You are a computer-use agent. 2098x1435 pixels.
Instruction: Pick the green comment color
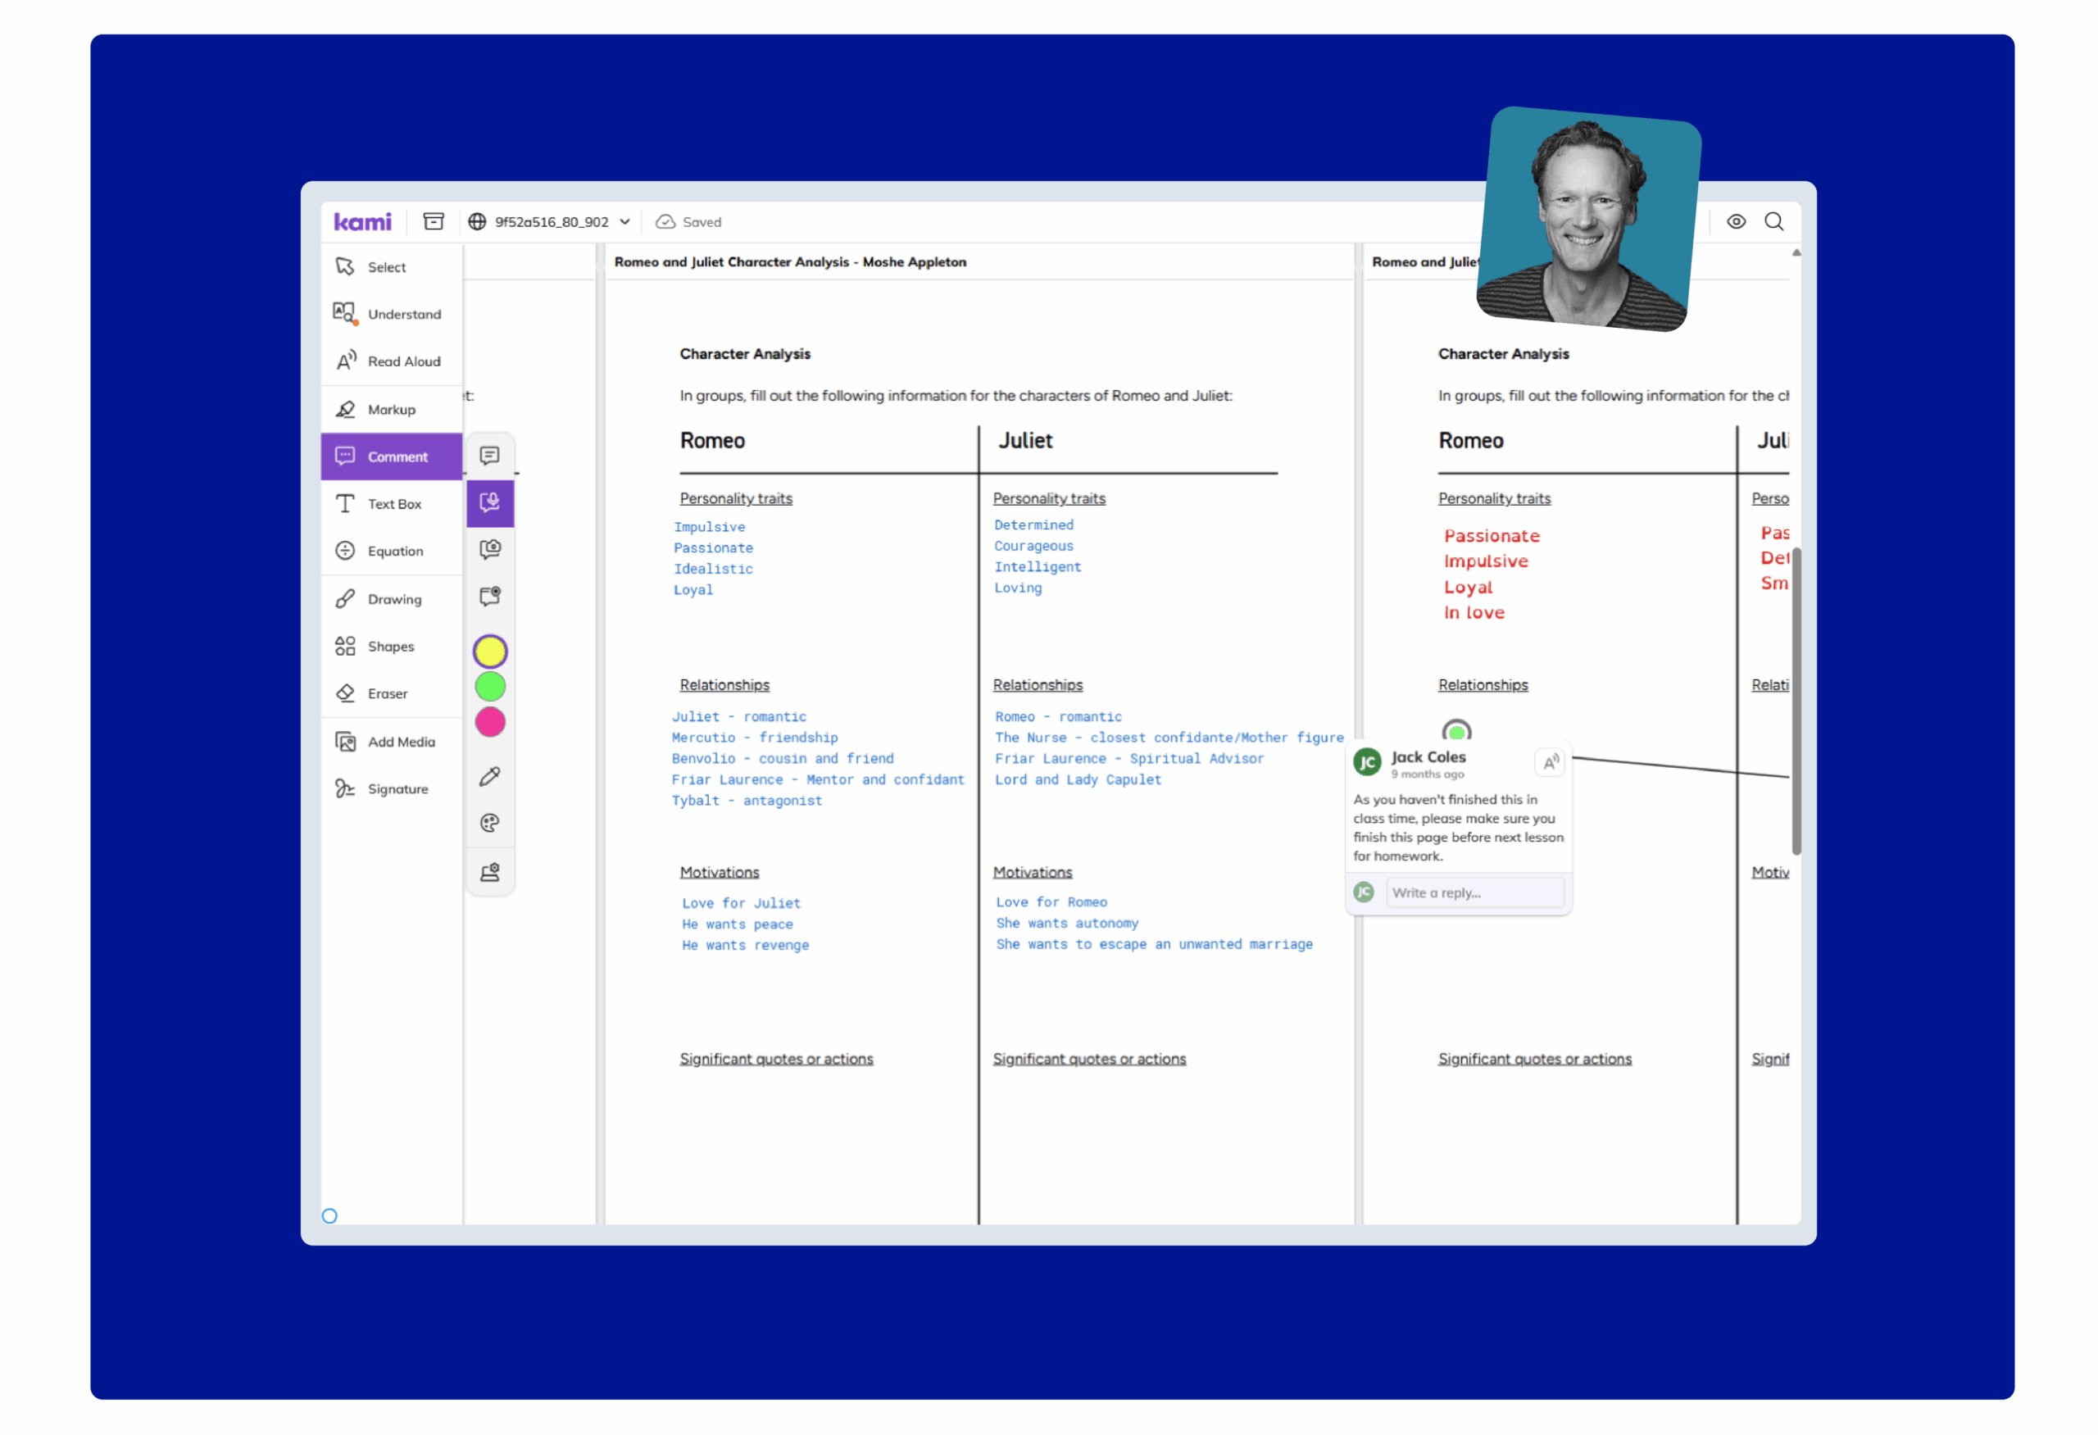click(x=489, y=687)
